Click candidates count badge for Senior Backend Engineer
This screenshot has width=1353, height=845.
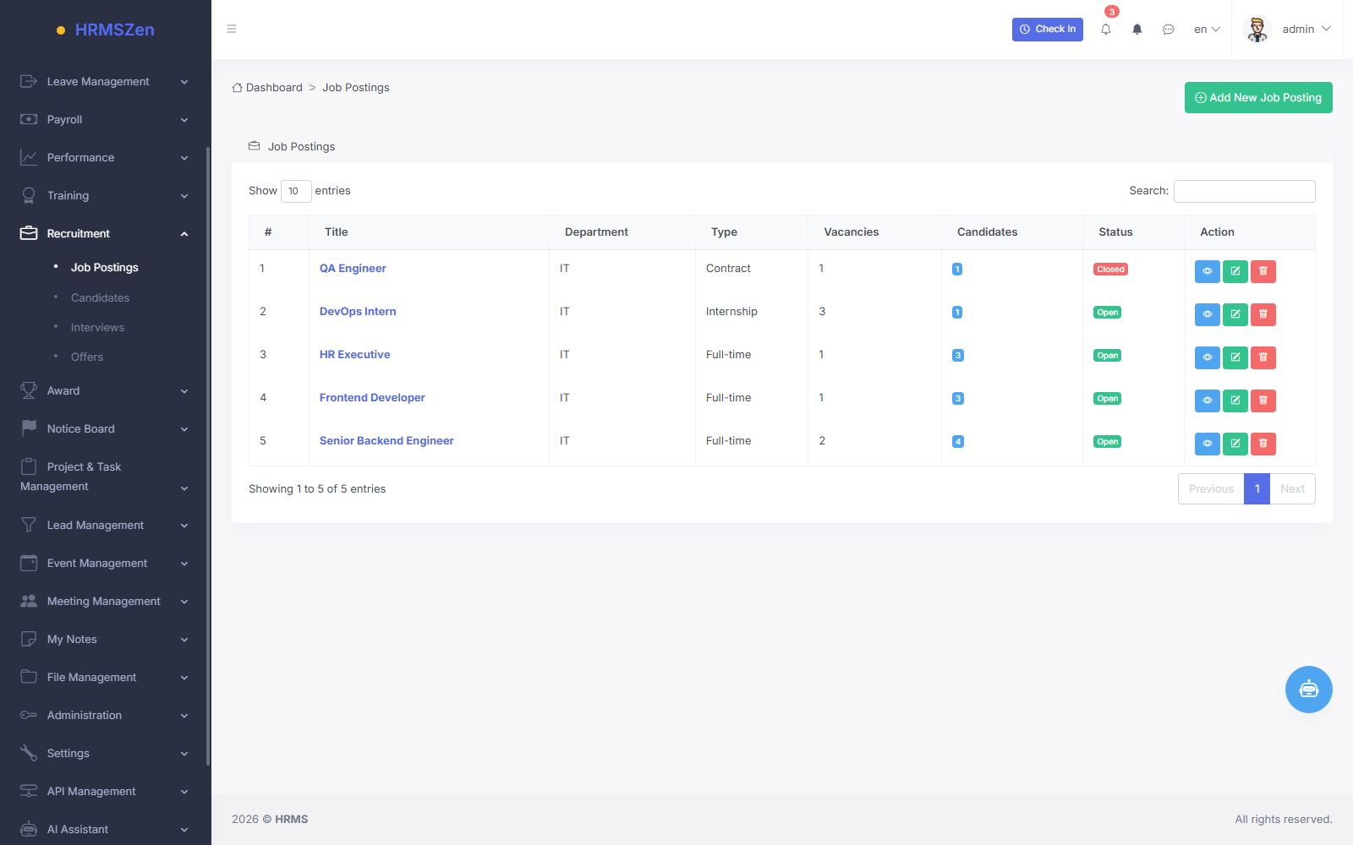point(958,442)
